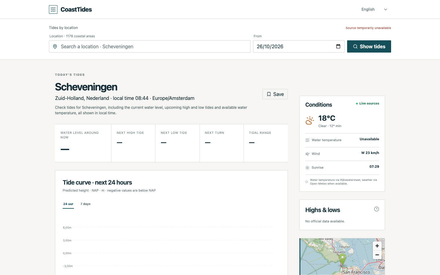Viewport: 440px width, 275px height.
Task: Click the No official data available text
Action: [325, 221]
